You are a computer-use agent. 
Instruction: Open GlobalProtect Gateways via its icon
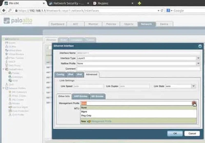coord(10,77)
